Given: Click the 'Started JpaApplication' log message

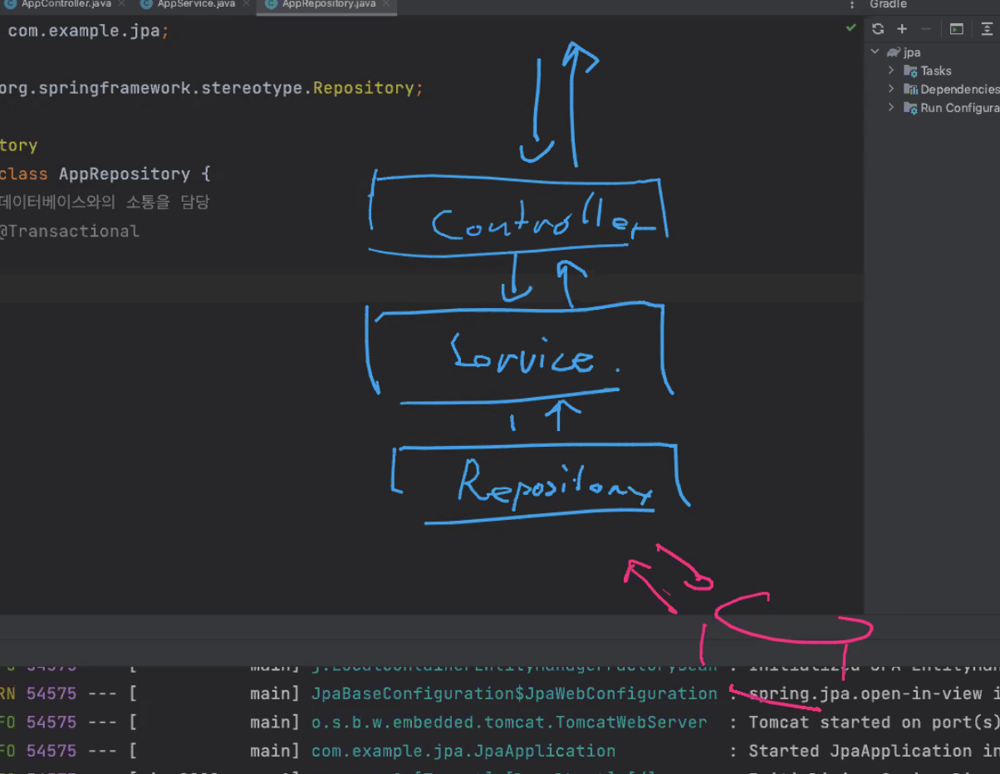Looking at the screenshot, I should pyautogui.click(x=874, y=751).
